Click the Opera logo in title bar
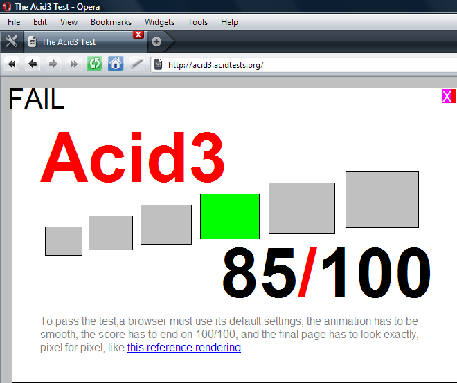 (8, 6)
